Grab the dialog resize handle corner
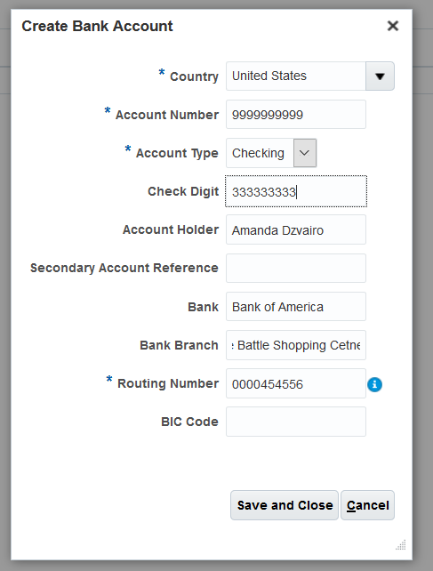433x571 pixels. [401, 545]
